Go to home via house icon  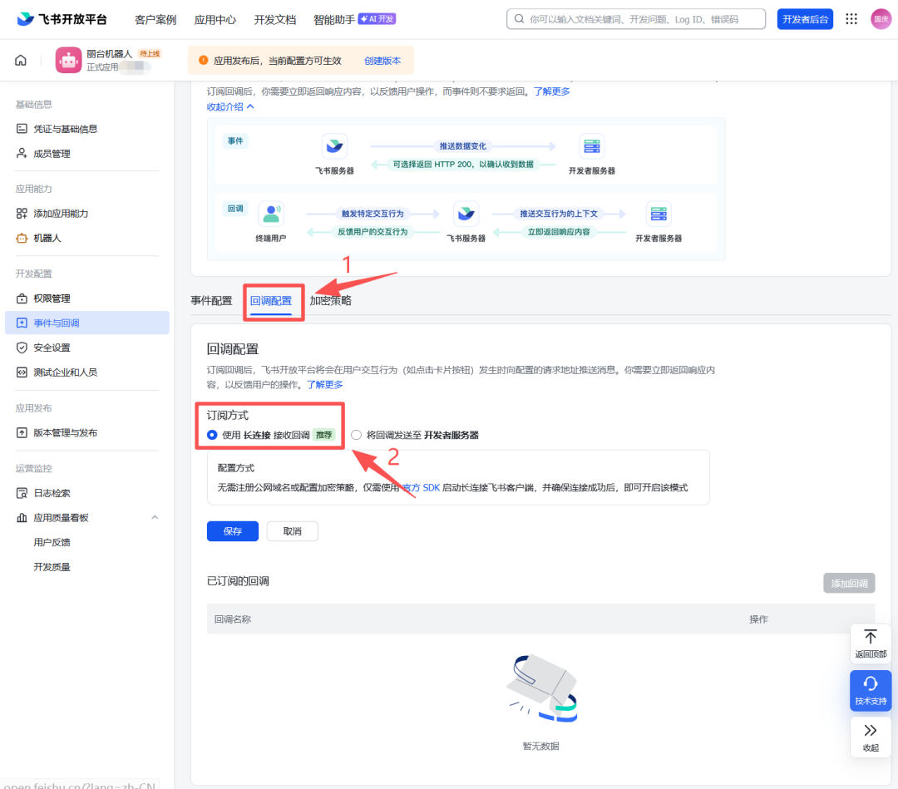pos(21,60)
